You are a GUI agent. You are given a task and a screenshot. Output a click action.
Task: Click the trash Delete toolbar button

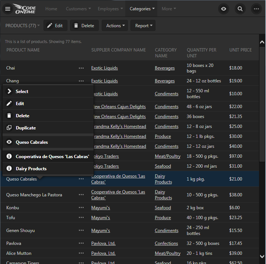84,26
